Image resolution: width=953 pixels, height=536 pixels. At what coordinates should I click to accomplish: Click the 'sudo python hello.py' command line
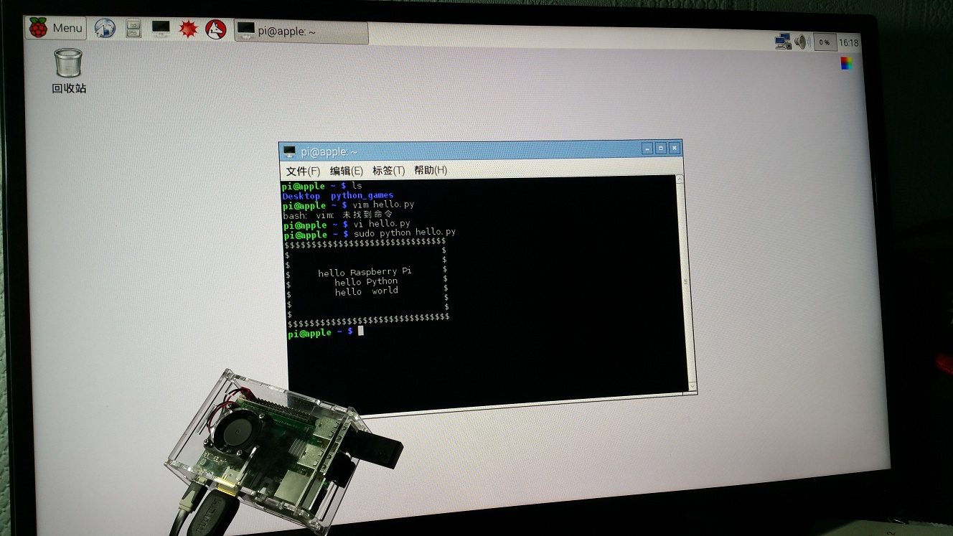point(404,233)
